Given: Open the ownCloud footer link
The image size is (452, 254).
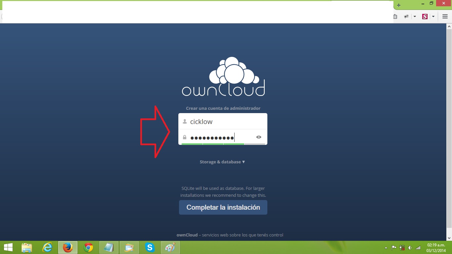Looking at the screenshot, I should (x=187, y=235).
